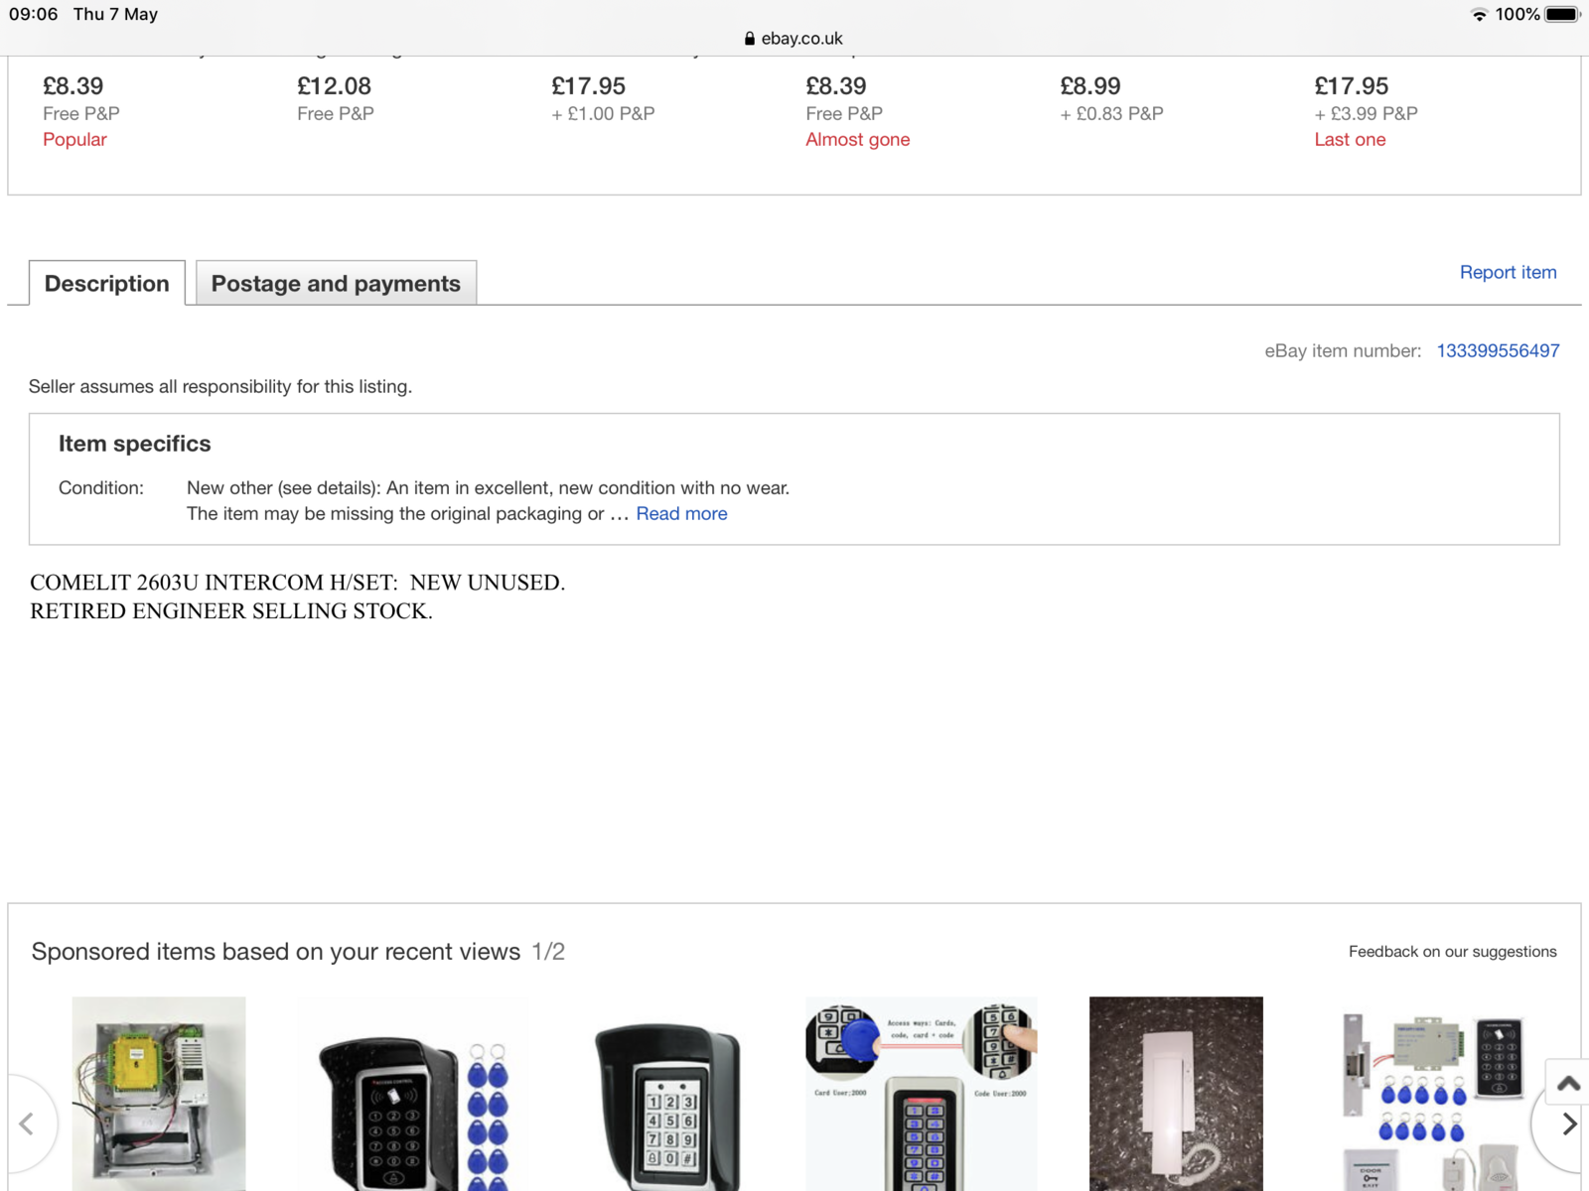The width and height of the screenshot is (1589, 1191).
Task: Open eBay item number 133399556497 link
Action: click(1498, 350)
